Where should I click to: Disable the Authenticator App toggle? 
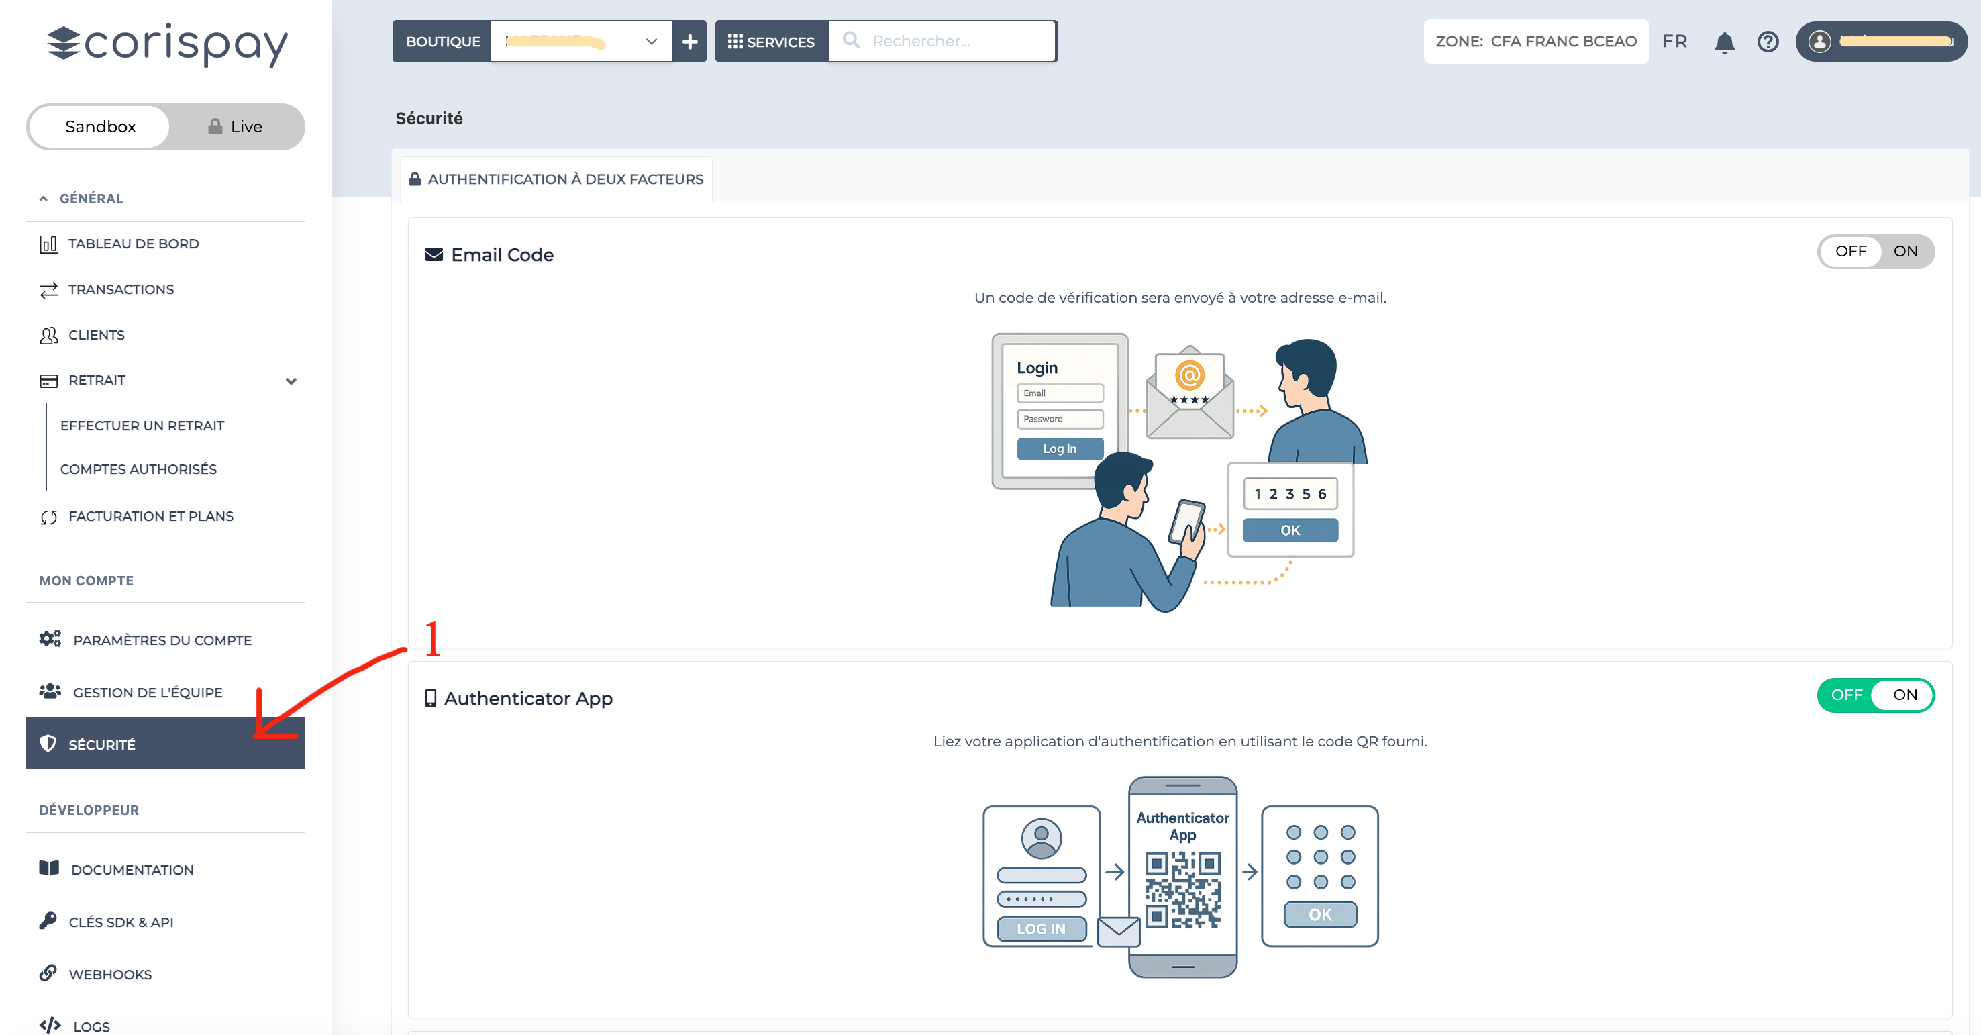pos(1849,695)
